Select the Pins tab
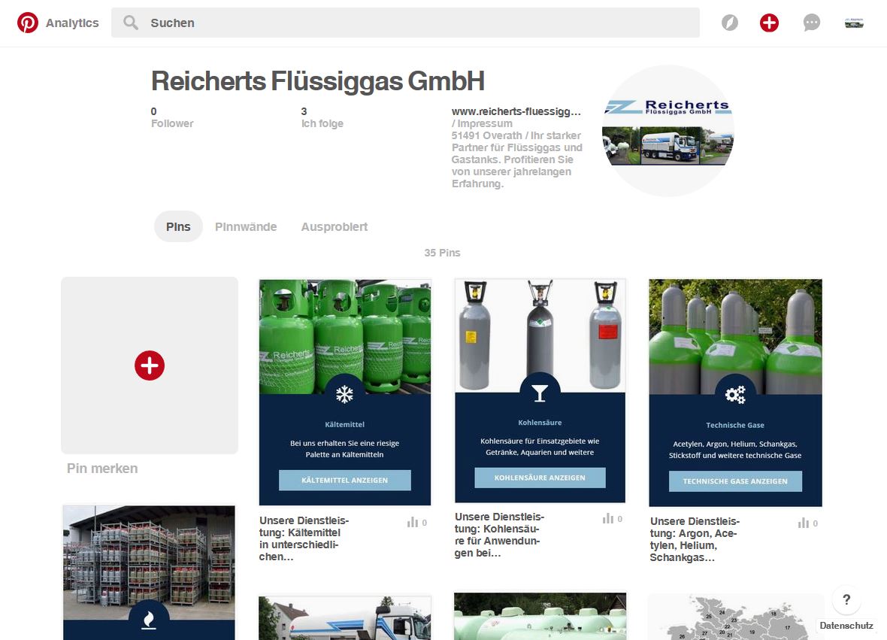887x640 pixels. (x=178, y=226)
